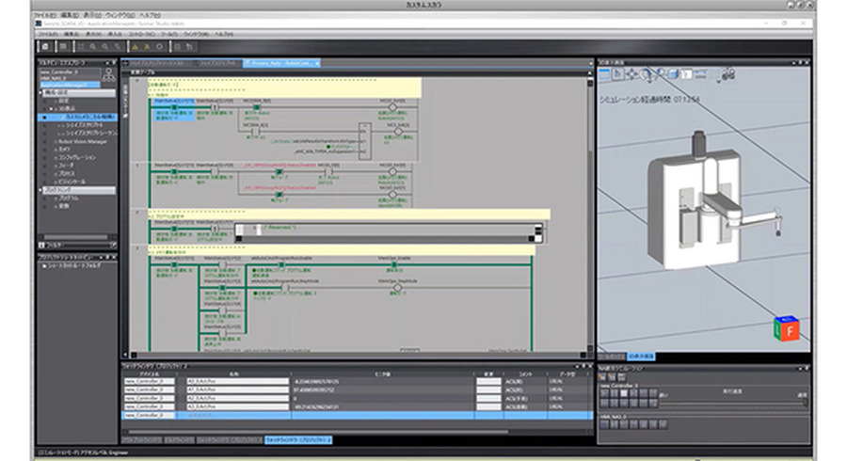Expand the 3D表示 tree node

(x=51, y=108)
